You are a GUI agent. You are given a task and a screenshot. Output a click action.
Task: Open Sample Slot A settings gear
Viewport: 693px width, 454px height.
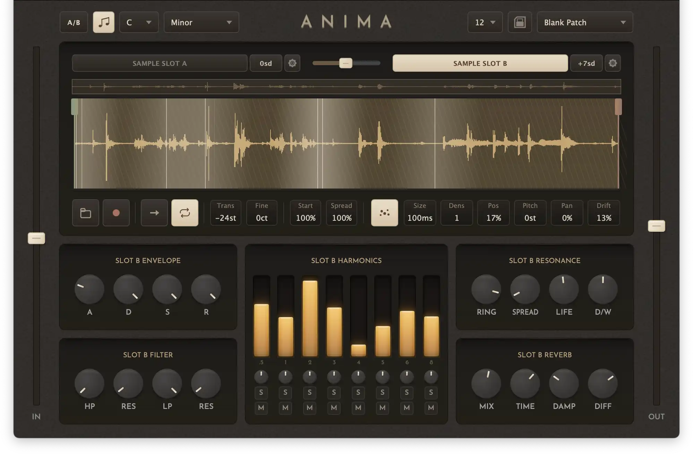pos(292,63)
